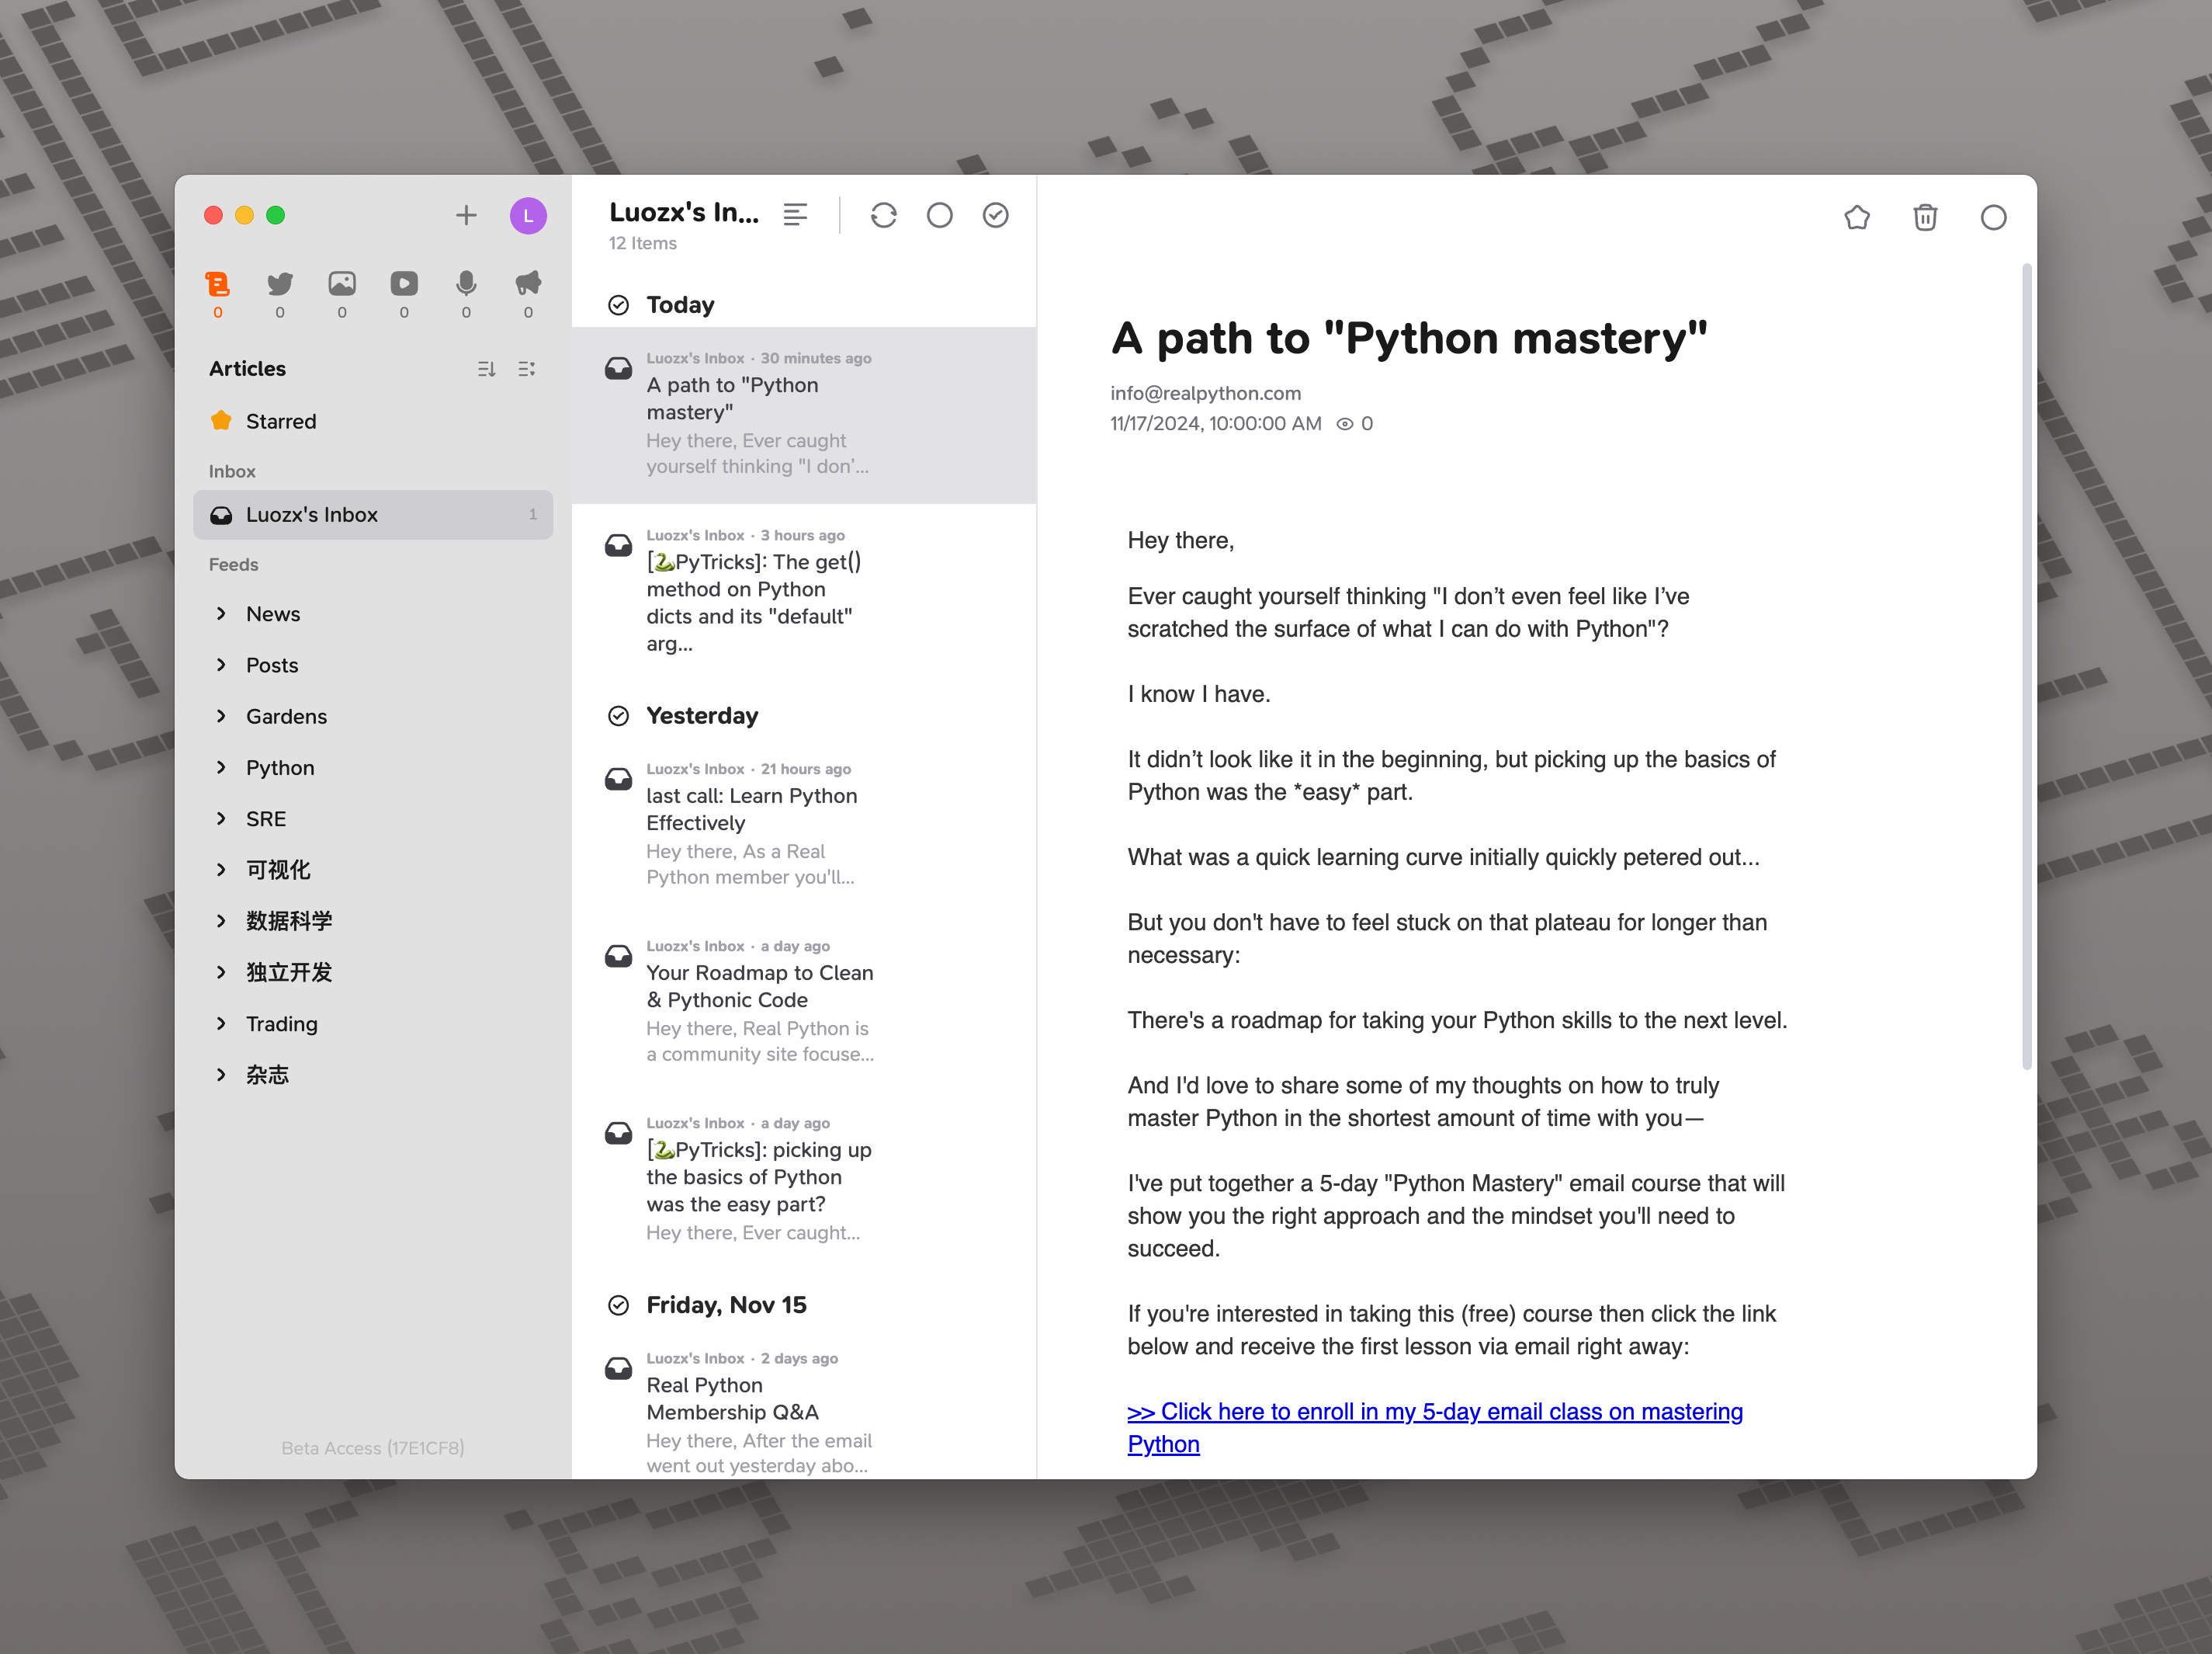Click inbox icon of Roadmap entry
The height and width of the screenshot is (1654, 2212).
tap(619, 956)
